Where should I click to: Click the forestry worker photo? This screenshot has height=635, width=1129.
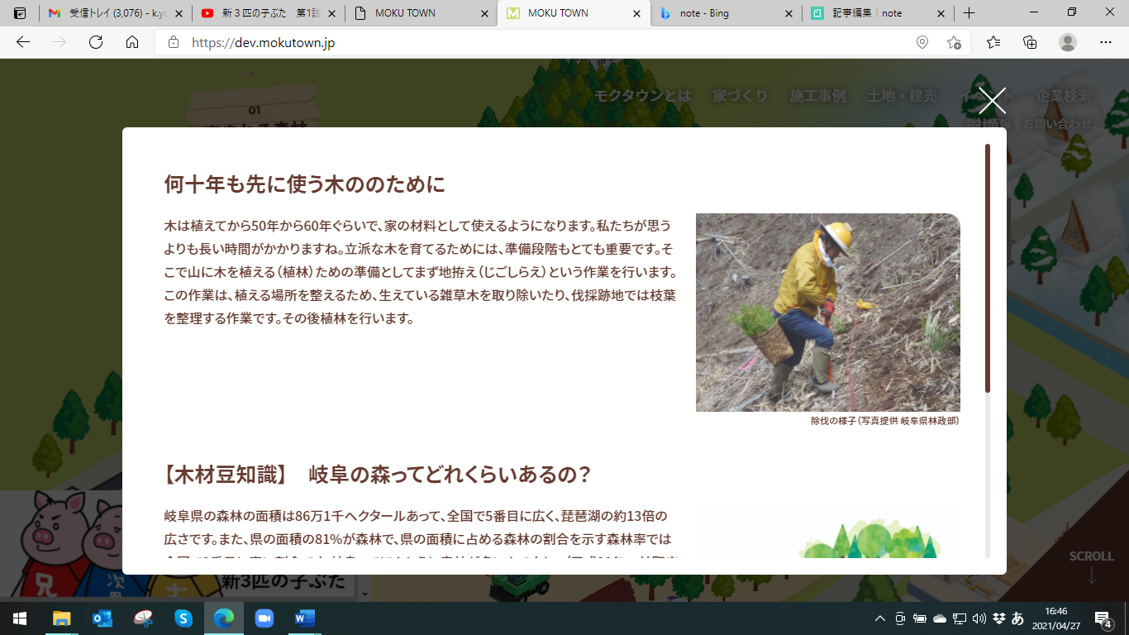pyautogui.click(x=828, y=313)
